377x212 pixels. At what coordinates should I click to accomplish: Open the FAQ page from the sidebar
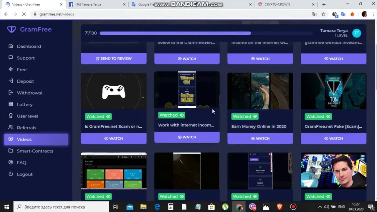(22, 163)
